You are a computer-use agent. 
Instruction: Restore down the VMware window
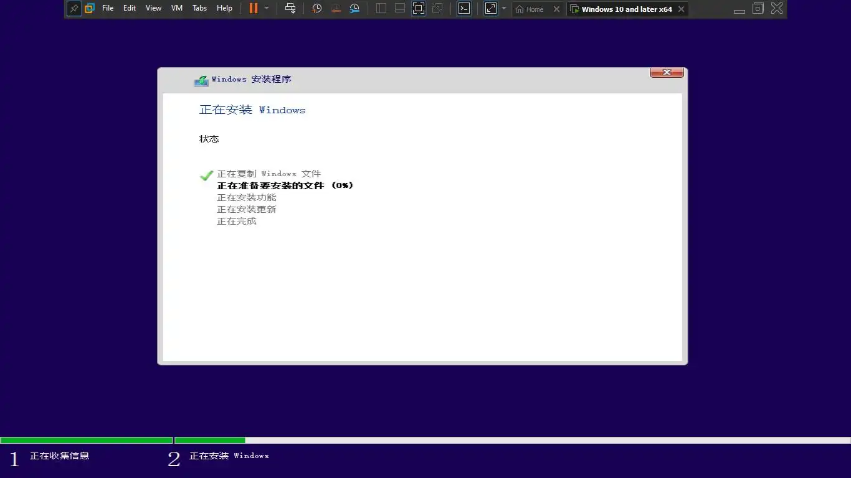click(x=758, y=9)
